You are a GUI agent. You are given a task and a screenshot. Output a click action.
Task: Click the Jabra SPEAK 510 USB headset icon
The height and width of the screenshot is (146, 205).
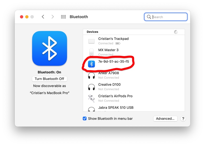(x=91, y=109)
